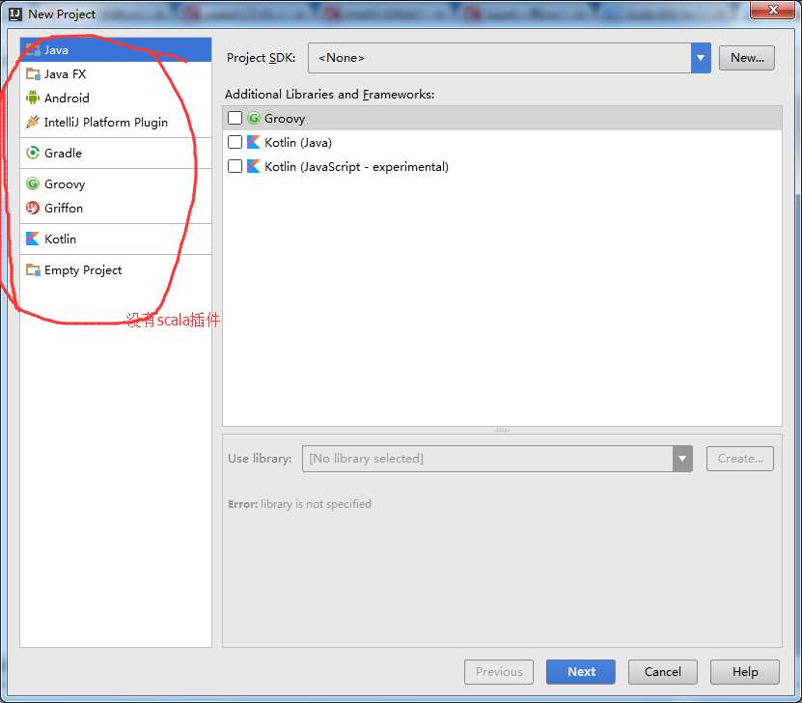Click the IntelliJ Platform Plugin icon
The height and width of the screenshot is (703, 802).
coord(33,122)
